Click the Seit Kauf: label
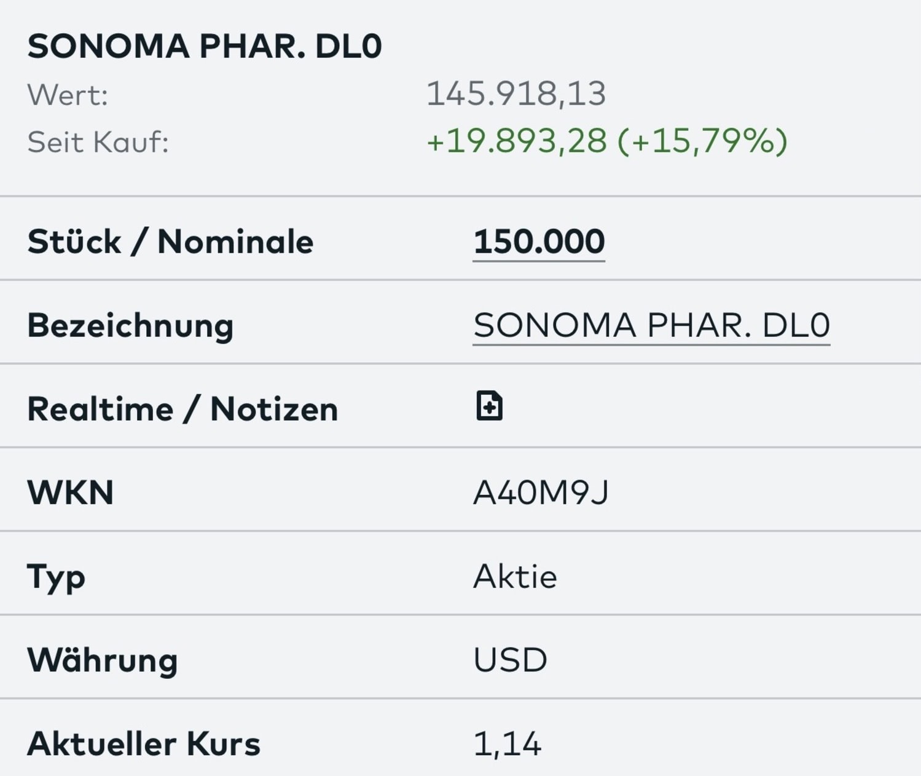 coord(98,142)
